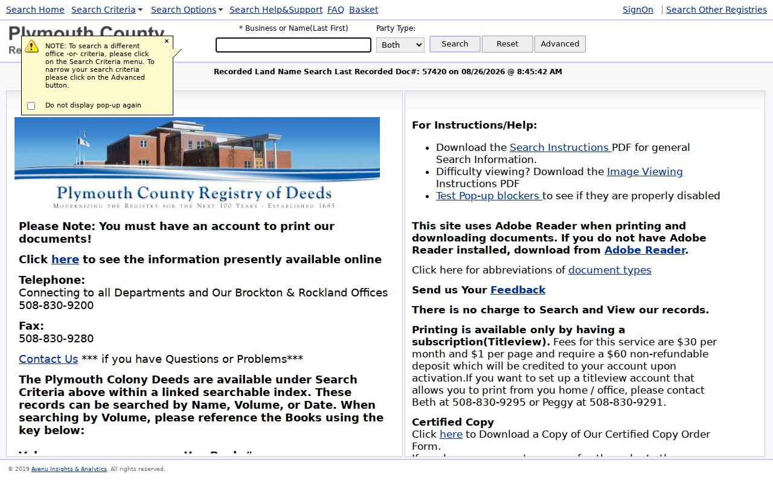773x483 pixels.
Task: Open the Party Type dropdown
Action: [400, 45]
